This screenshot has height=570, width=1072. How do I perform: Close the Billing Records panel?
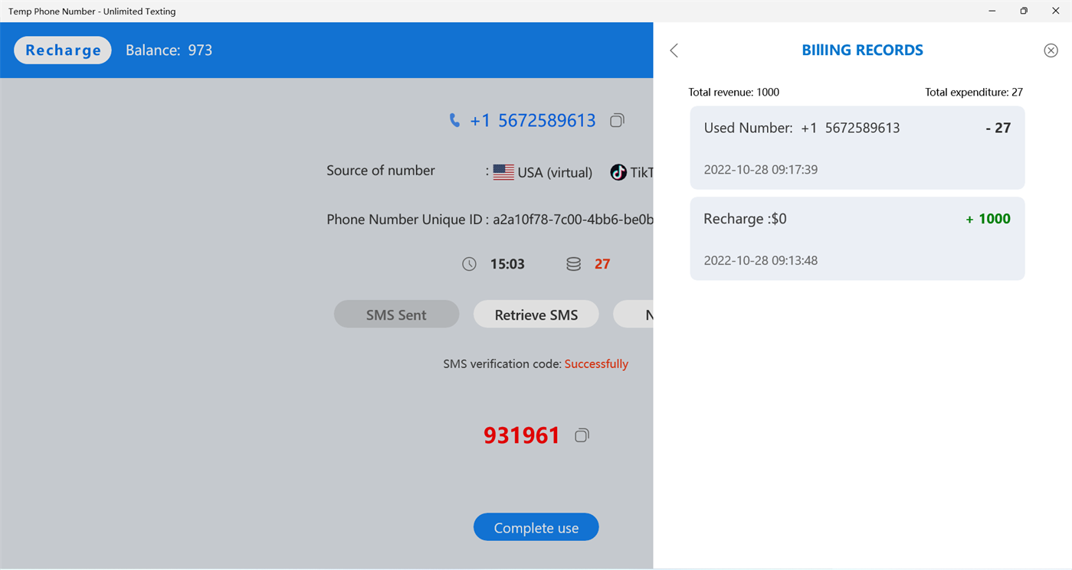(1051, 50)
